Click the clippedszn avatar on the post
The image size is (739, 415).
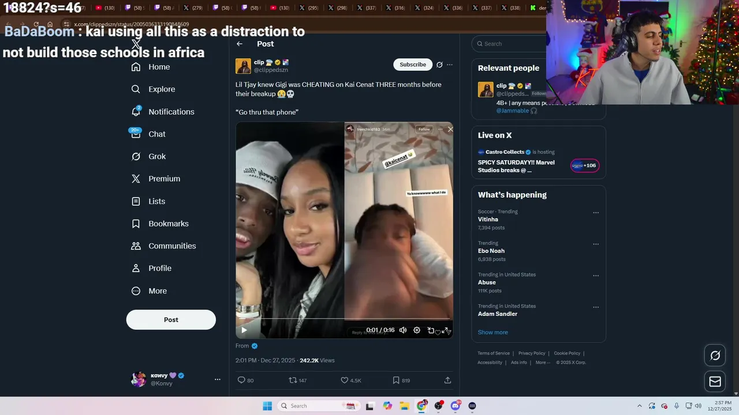pyautogui.click(x=243, y=66)
